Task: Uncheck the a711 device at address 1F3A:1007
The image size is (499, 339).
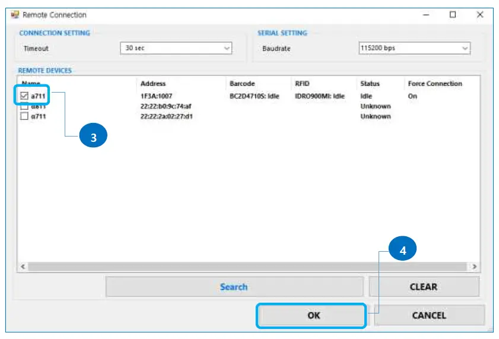Action: coord(24,96)
